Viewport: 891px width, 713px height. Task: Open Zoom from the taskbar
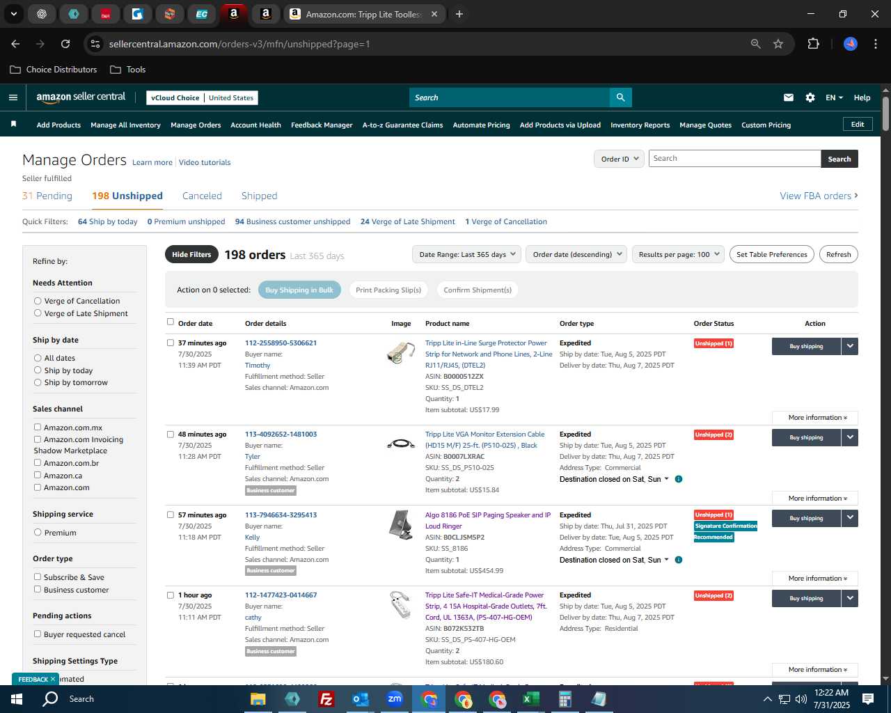click(x=395, y=699)
